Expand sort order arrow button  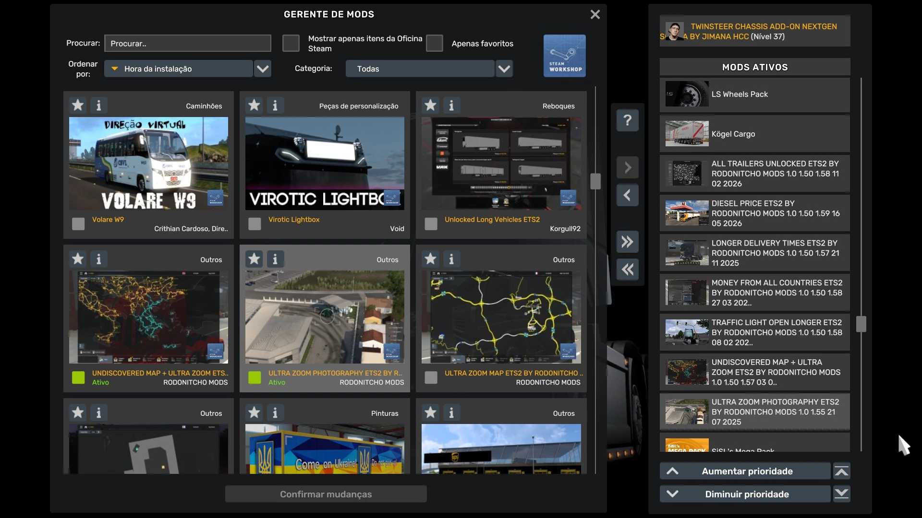pyautogui.click(x=263, y=69)
